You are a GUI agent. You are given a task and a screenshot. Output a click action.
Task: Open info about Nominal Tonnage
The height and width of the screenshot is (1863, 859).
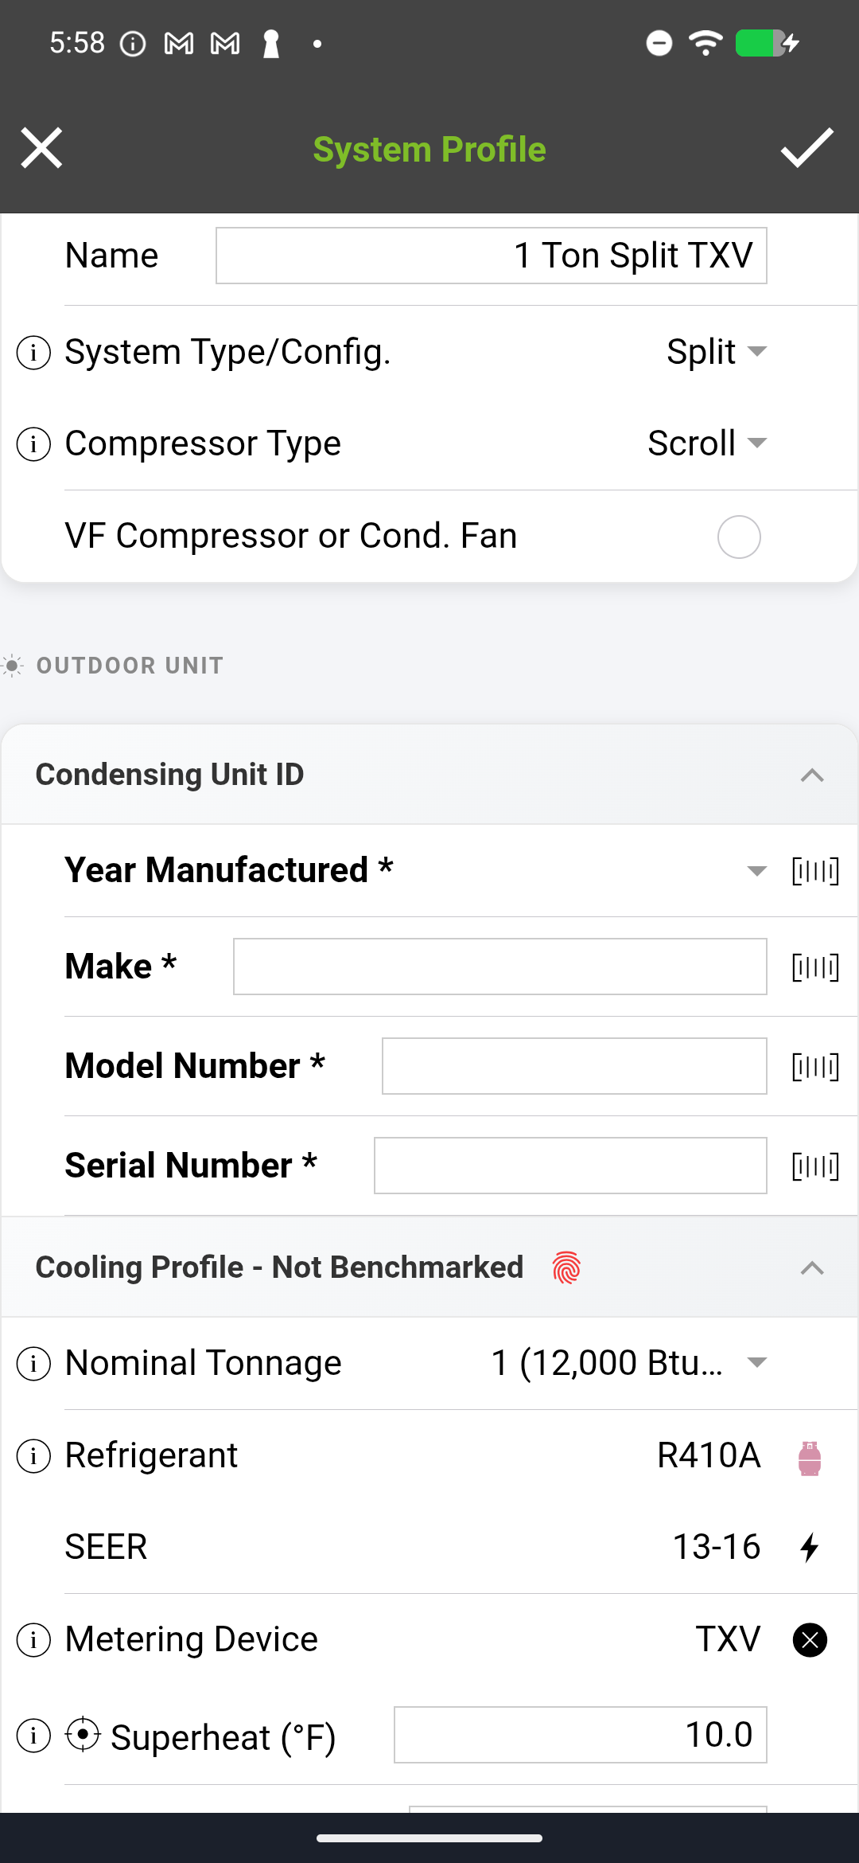[x=33, y=1362]
